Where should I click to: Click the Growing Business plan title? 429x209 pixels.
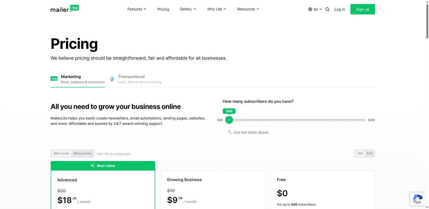tap(184, 180)
